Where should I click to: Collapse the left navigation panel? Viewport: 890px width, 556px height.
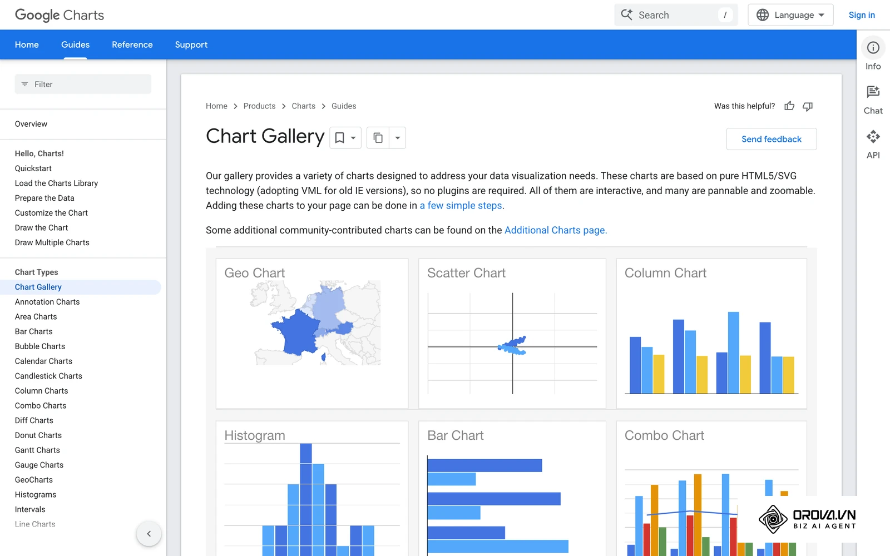(x=149, y=534)
